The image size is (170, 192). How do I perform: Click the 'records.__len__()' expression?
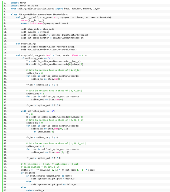[x=71, y=61]
